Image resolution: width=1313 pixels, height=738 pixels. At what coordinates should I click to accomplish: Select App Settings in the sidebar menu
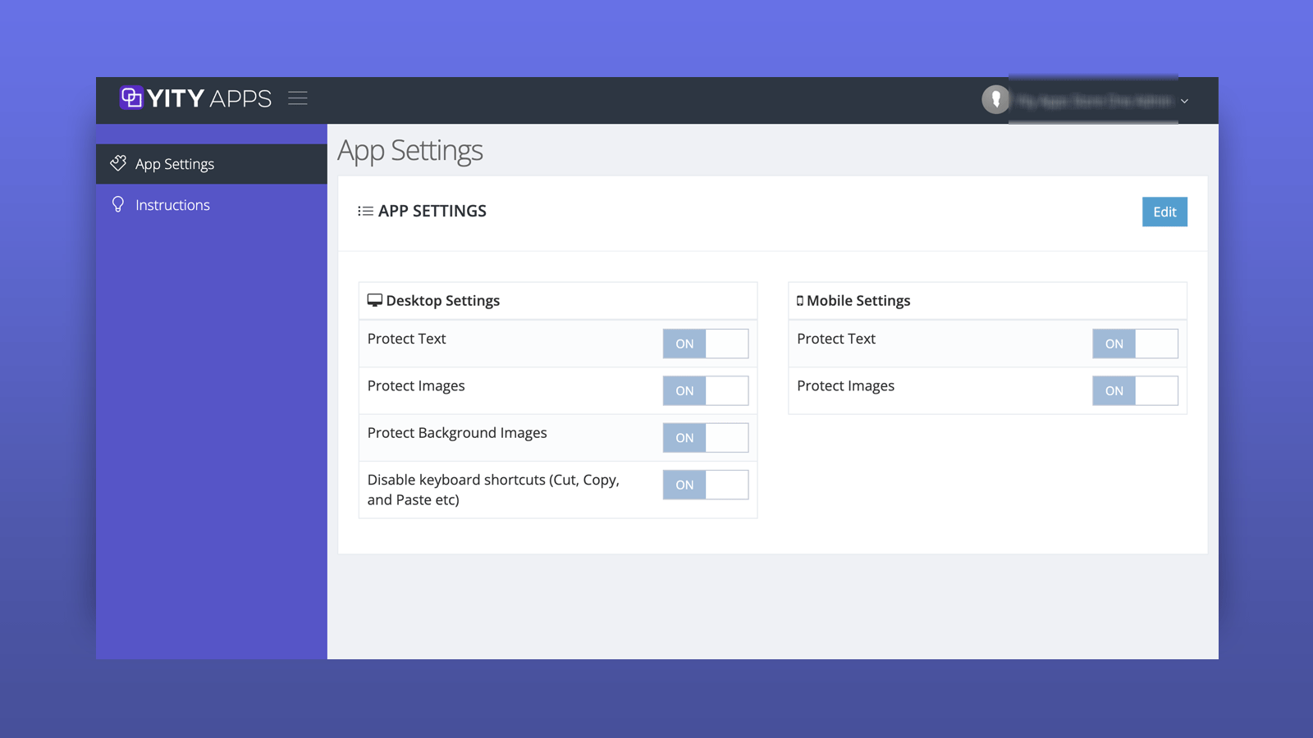[173, 163]
